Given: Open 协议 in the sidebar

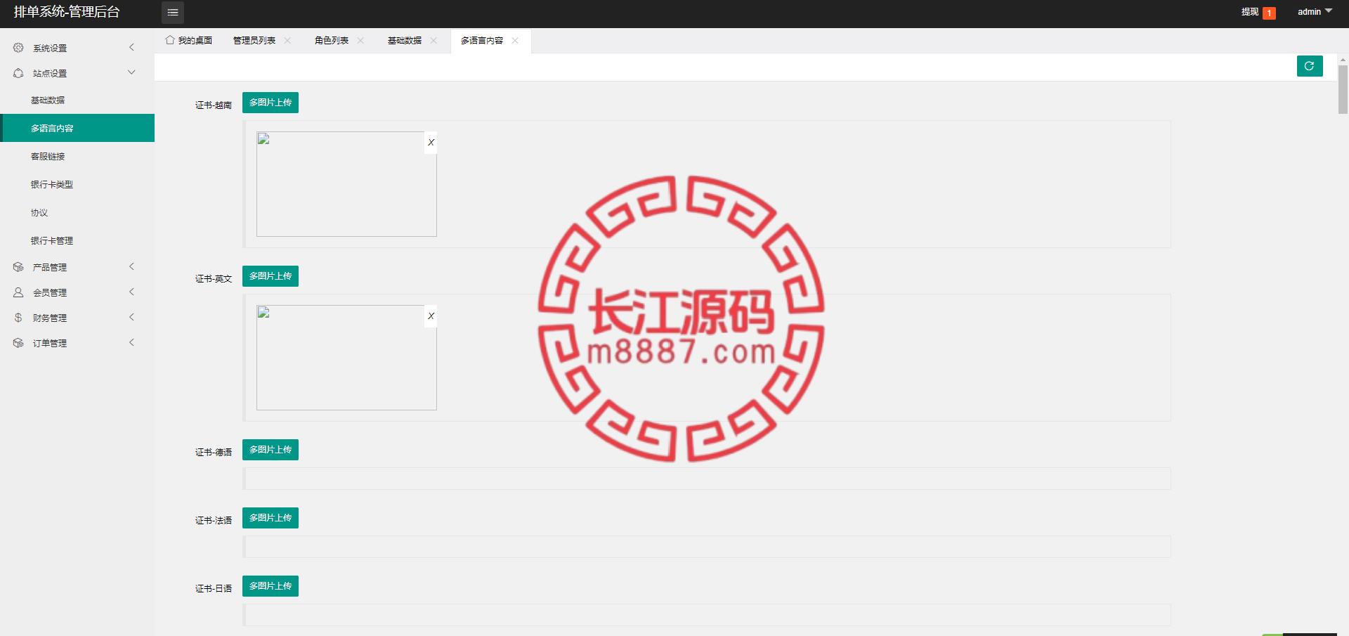Looking at the screenshot, I should pyautogui.click(x=77, y=212).
